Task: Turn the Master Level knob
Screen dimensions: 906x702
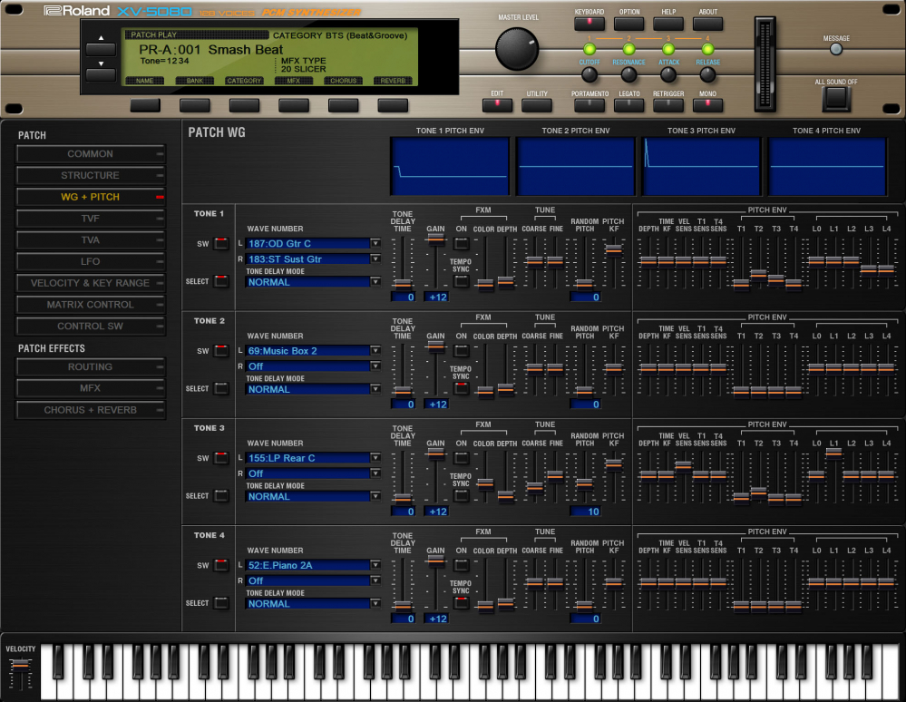Action: pyautogui.click(x=517, y=48)
